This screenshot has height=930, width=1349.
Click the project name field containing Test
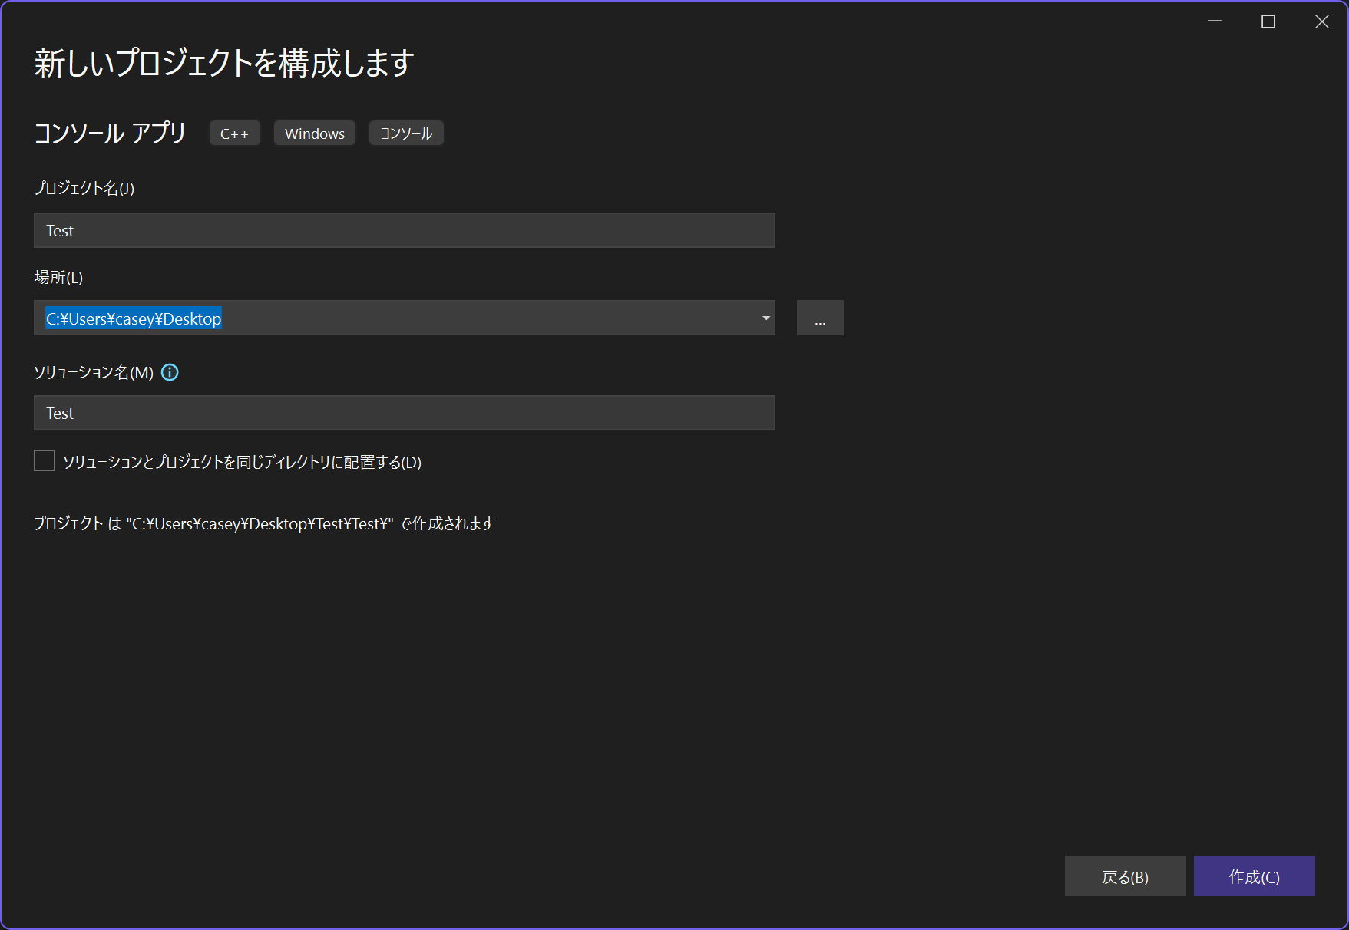coord(405,230)
